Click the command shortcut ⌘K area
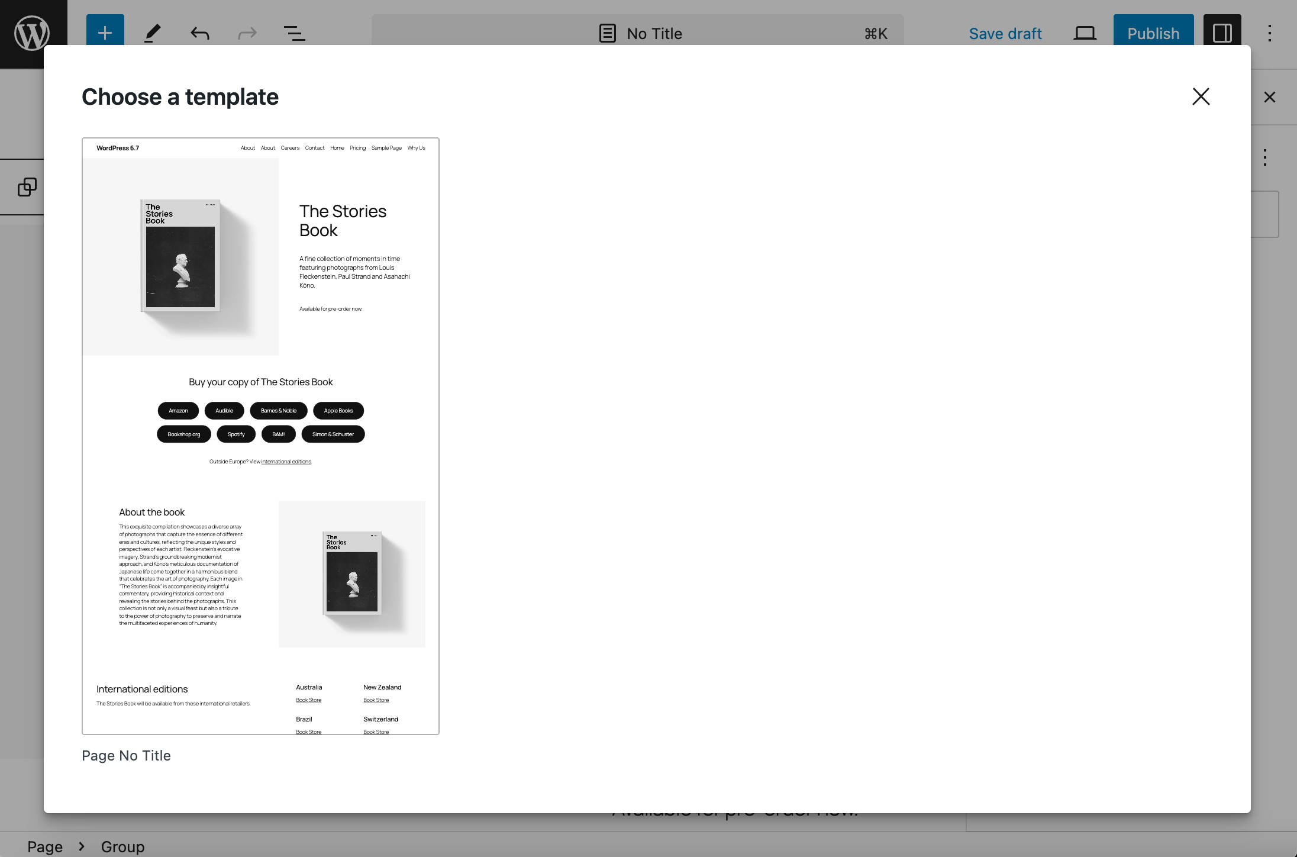 (876, 33)
